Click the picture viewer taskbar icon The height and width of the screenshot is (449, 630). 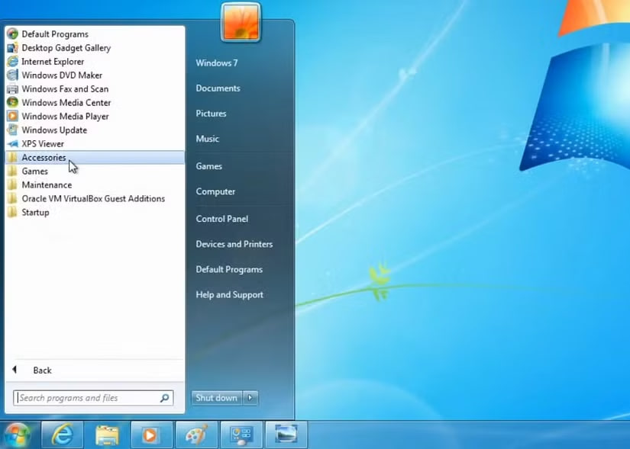pos(286,435)
